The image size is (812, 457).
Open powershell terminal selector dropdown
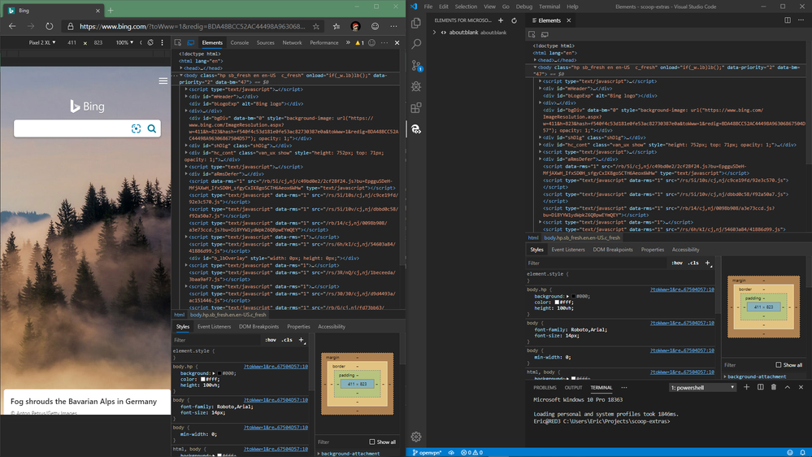[x=702, y=388]
